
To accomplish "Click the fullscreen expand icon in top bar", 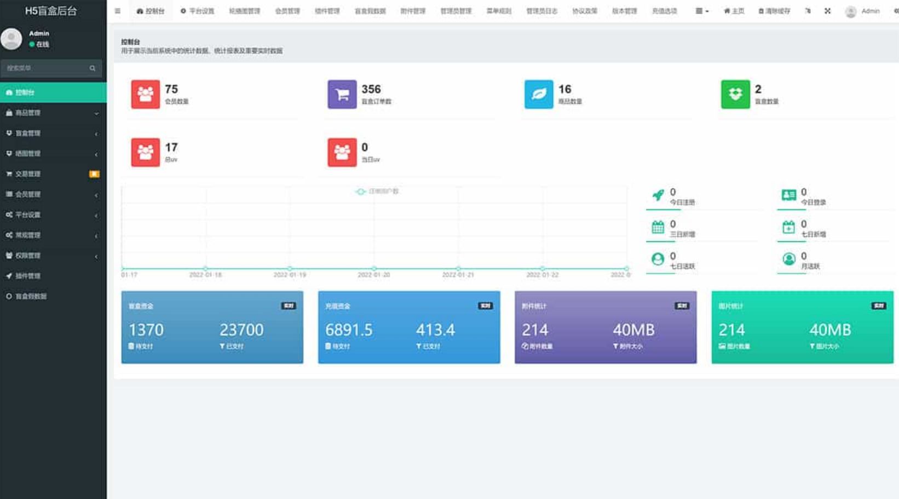I will click(x=827, y=11).
